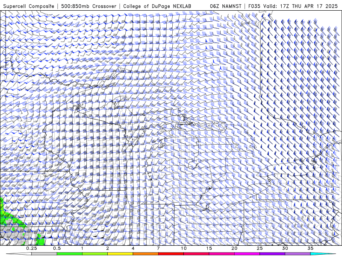The height and width of the screenshot is (256, 342).
Task: Pick the crimson 10–15 colorbar segment
Action: tap(196, 253)
